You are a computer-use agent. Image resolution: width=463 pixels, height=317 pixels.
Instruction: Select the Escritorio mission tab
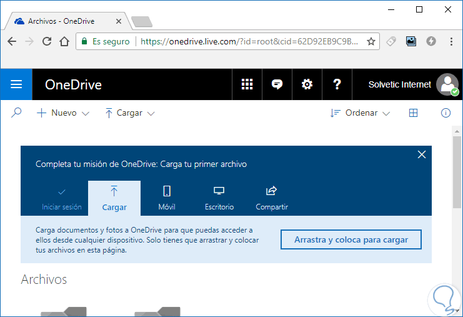pyautogui.click(x=219, y=199)
